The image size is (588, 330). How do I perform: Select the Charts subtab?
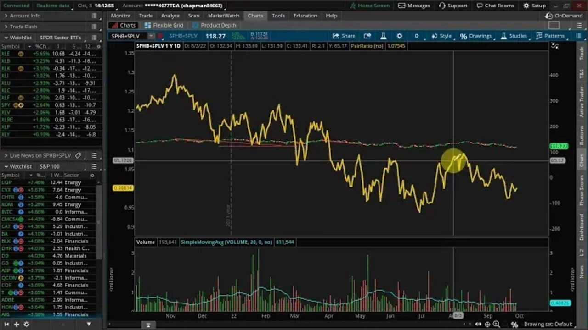[124, 25]
